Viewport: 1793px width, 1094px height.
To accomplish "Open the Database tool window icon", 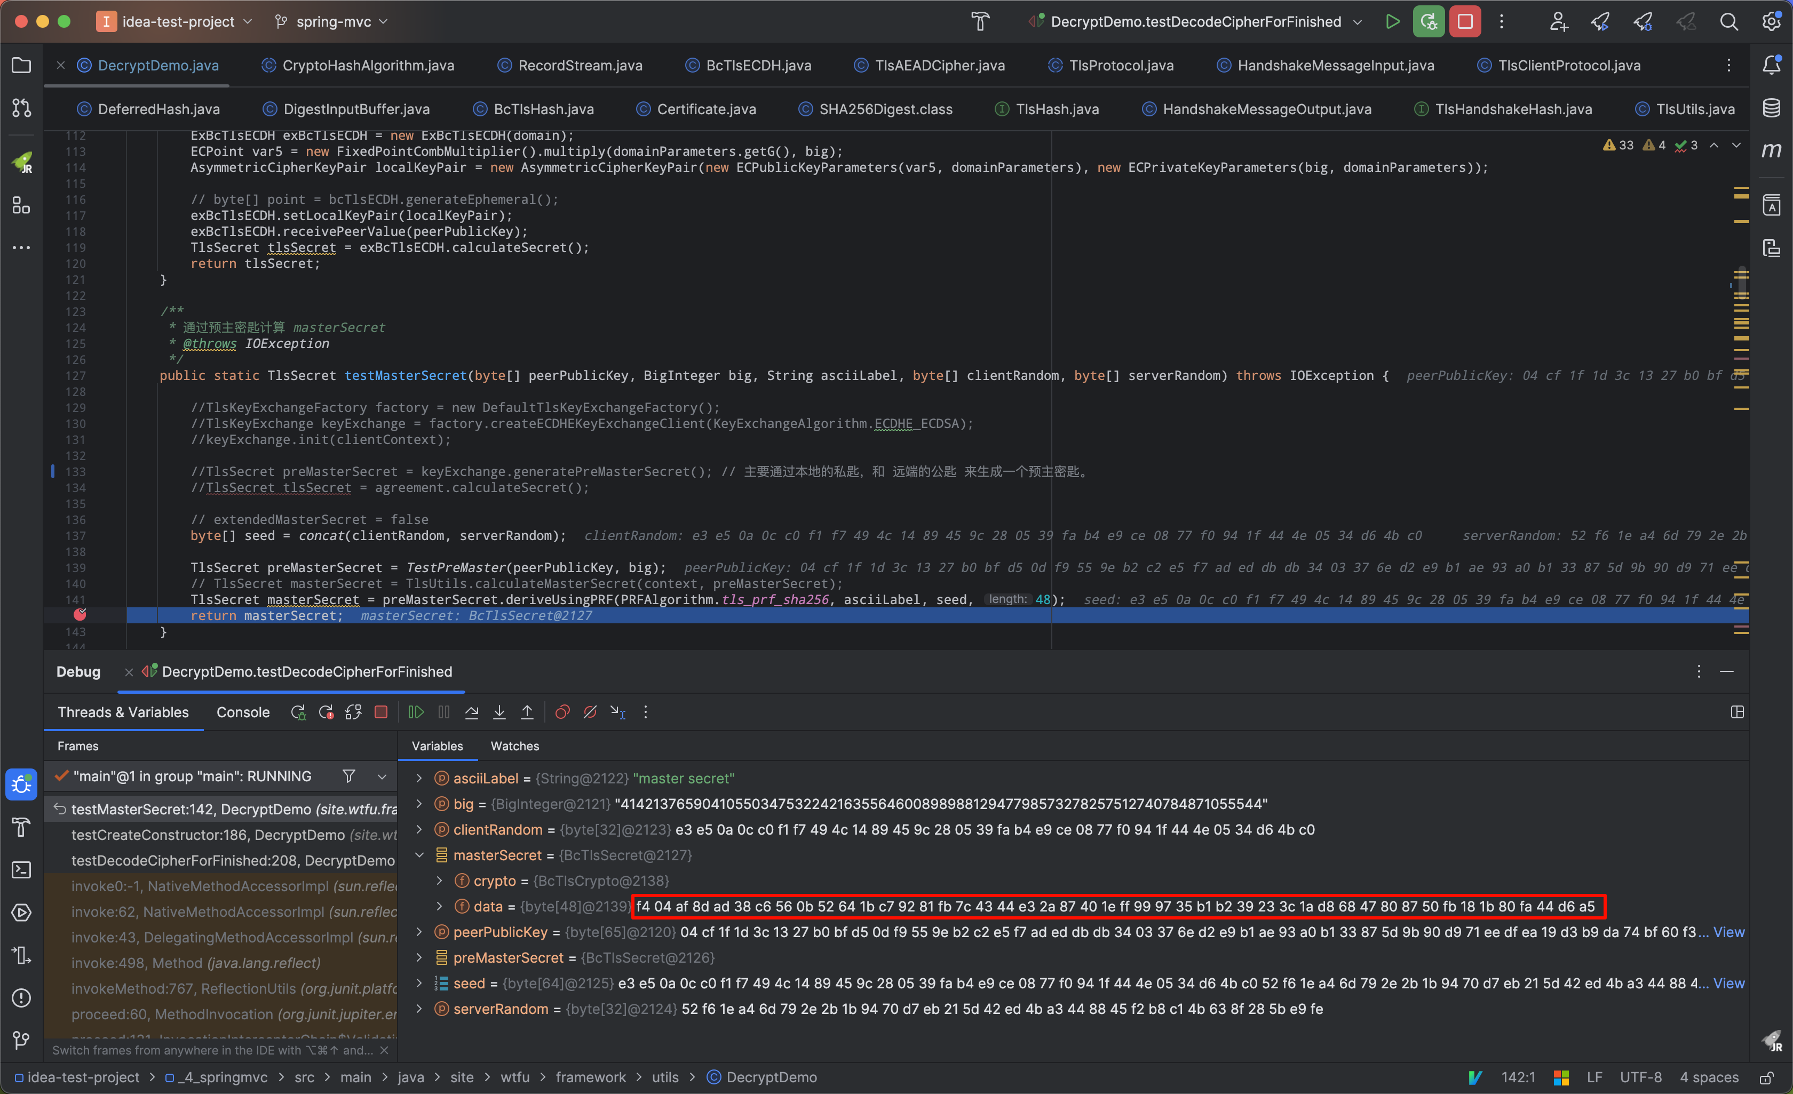I will coord(1771,108).
